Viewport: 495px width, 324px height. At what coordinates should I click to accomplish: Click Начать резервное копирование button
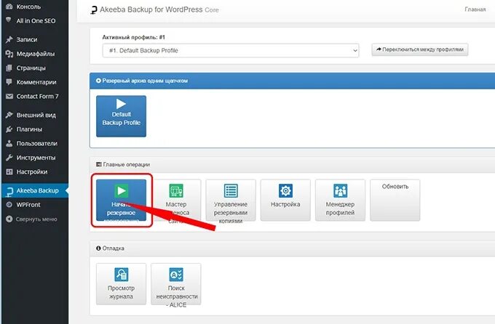click(x=122, y=200)
